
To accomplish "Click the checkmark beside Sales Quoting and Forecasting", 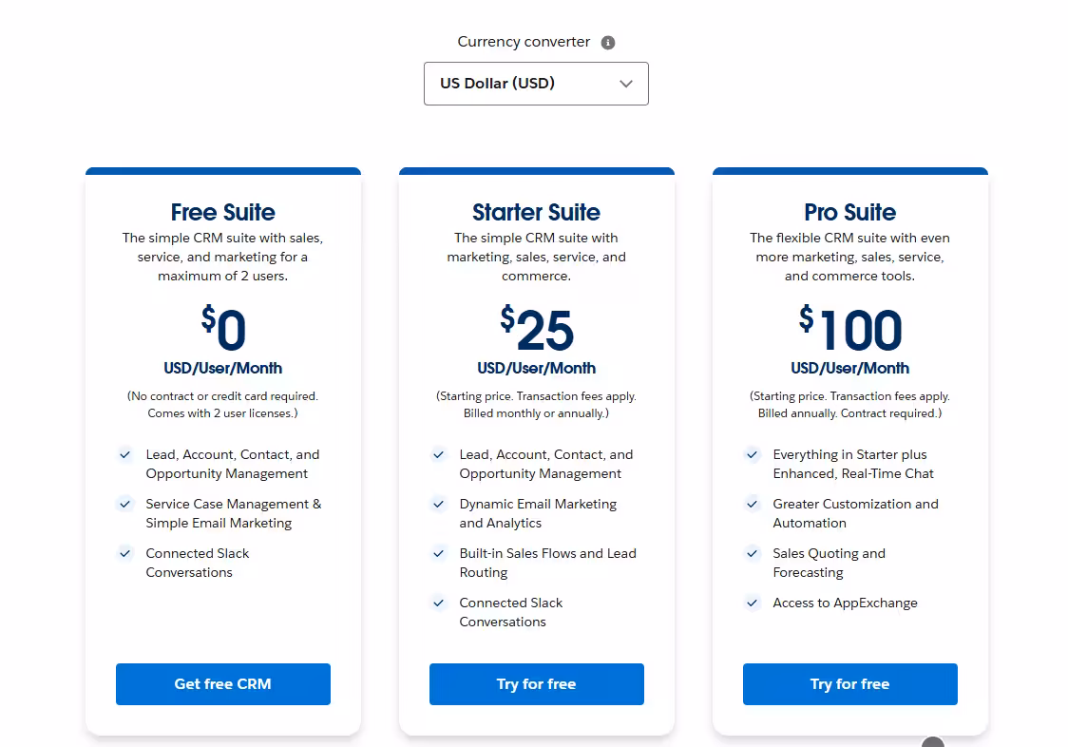I will click(752, 553).
